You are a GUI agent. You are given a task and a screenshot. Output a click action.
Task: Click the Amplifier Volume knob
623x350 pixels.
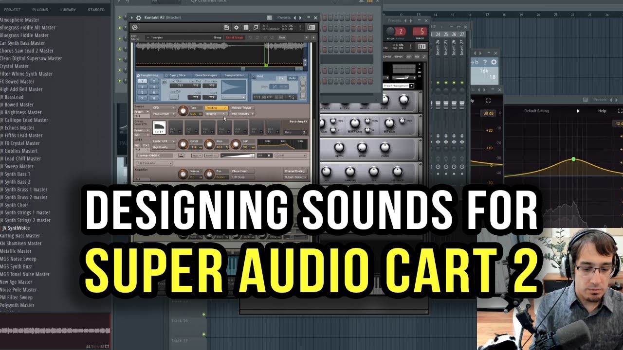tap(183, 174)
